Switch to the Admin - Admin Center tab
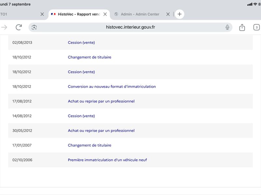 (140, 14)
